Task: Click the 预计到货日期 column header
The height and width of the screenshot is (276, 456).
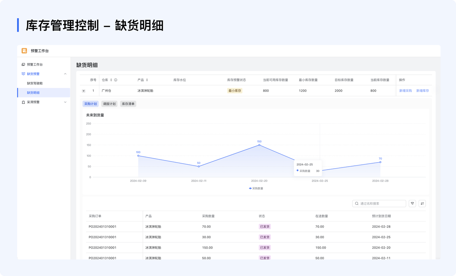Action: 382,216
